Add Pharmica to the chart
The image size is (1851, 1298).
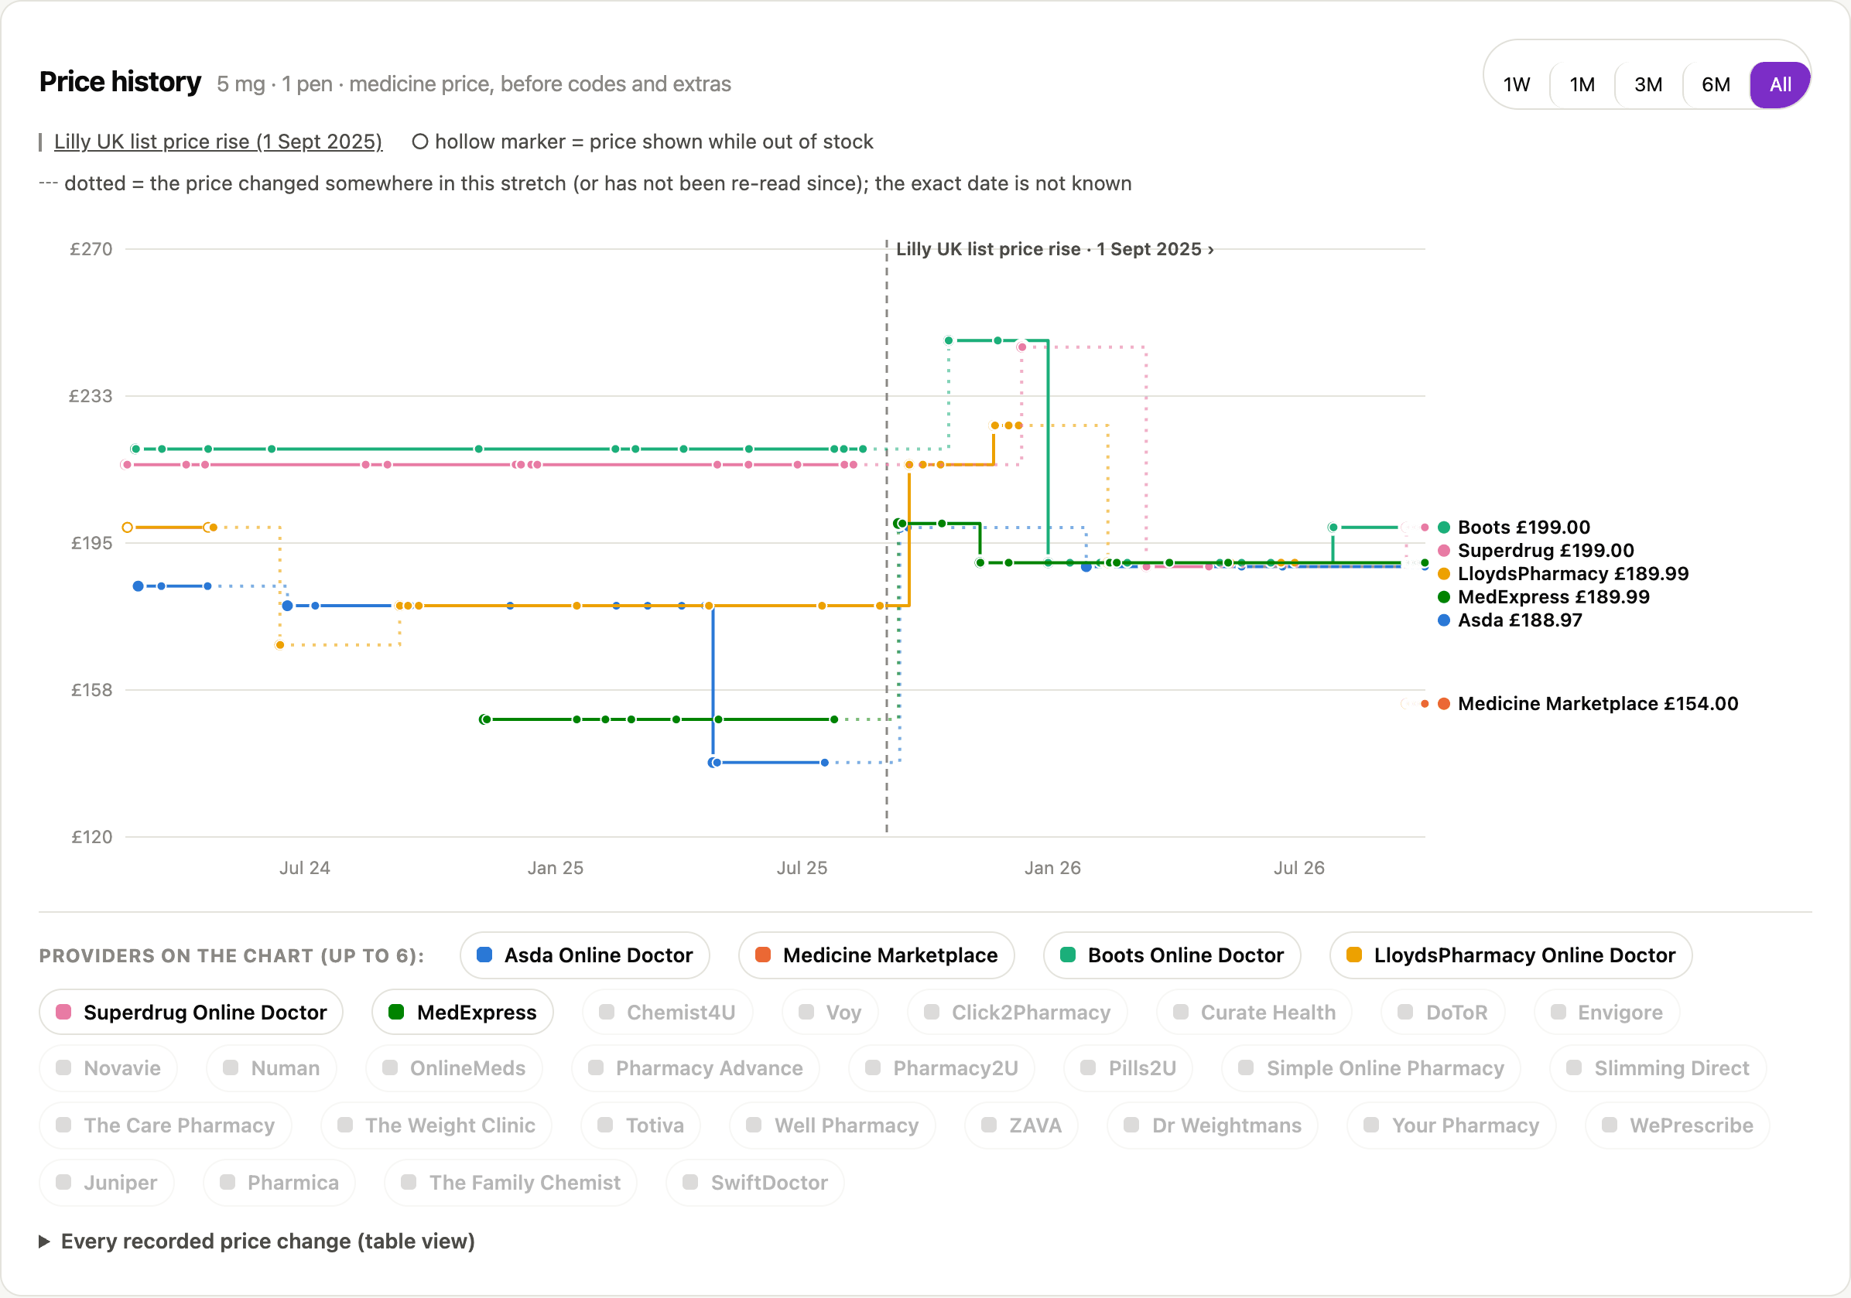(279, 1183)
